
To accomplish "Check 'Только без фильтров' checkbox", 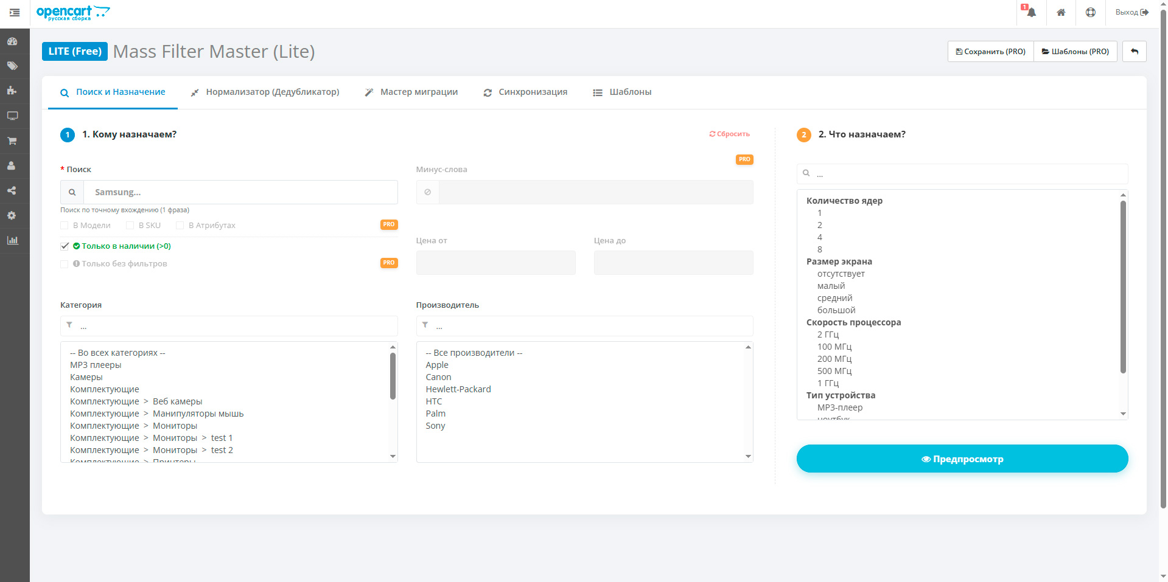I will pos(65,264).
